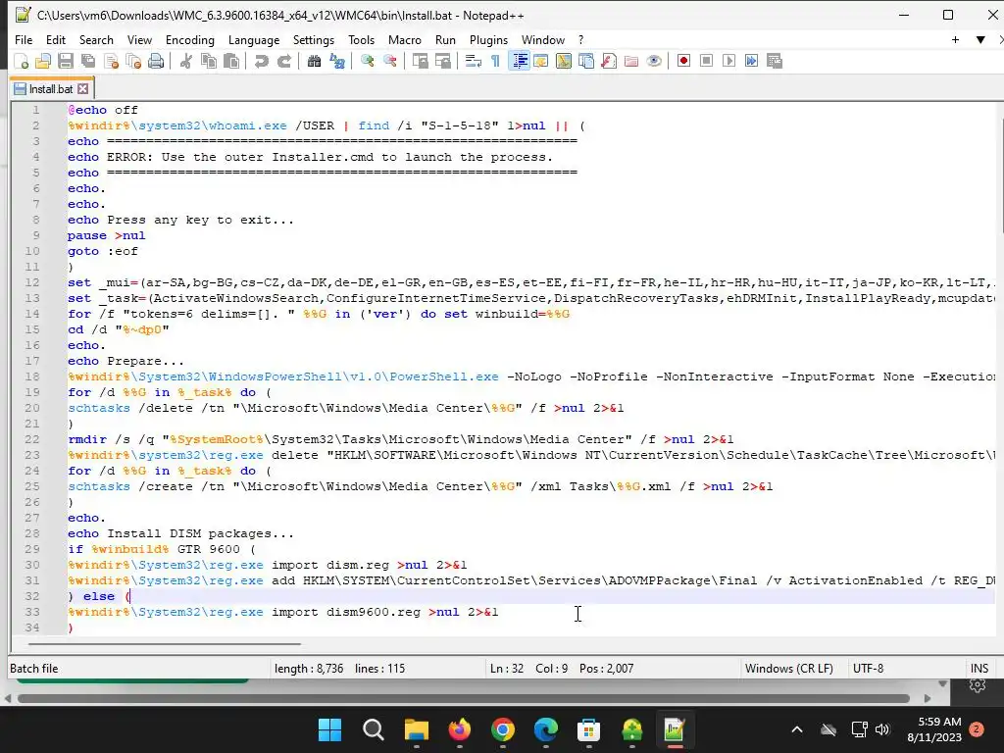Toggle Show All Characters pilcrow icon

coord(495,61)
